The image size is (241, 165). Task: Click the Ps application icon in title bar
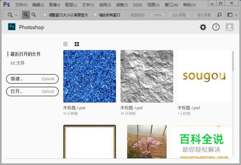tap(7, 5)
